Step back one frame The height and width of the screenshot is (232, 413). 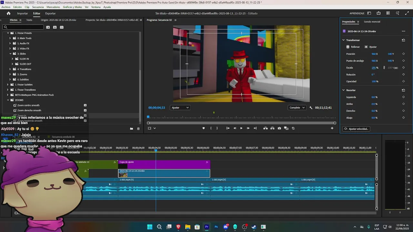(x=235, y=128)
